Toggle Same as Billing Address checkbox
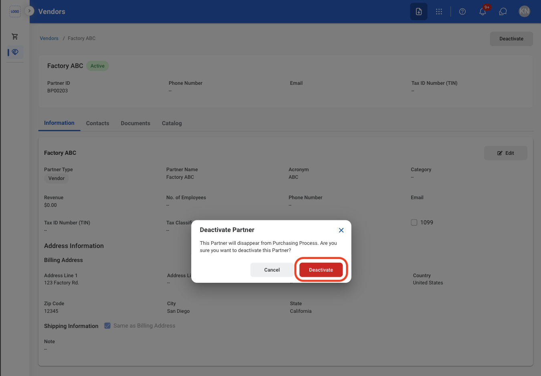Screen dimensions: 541x376 [107, 326]
